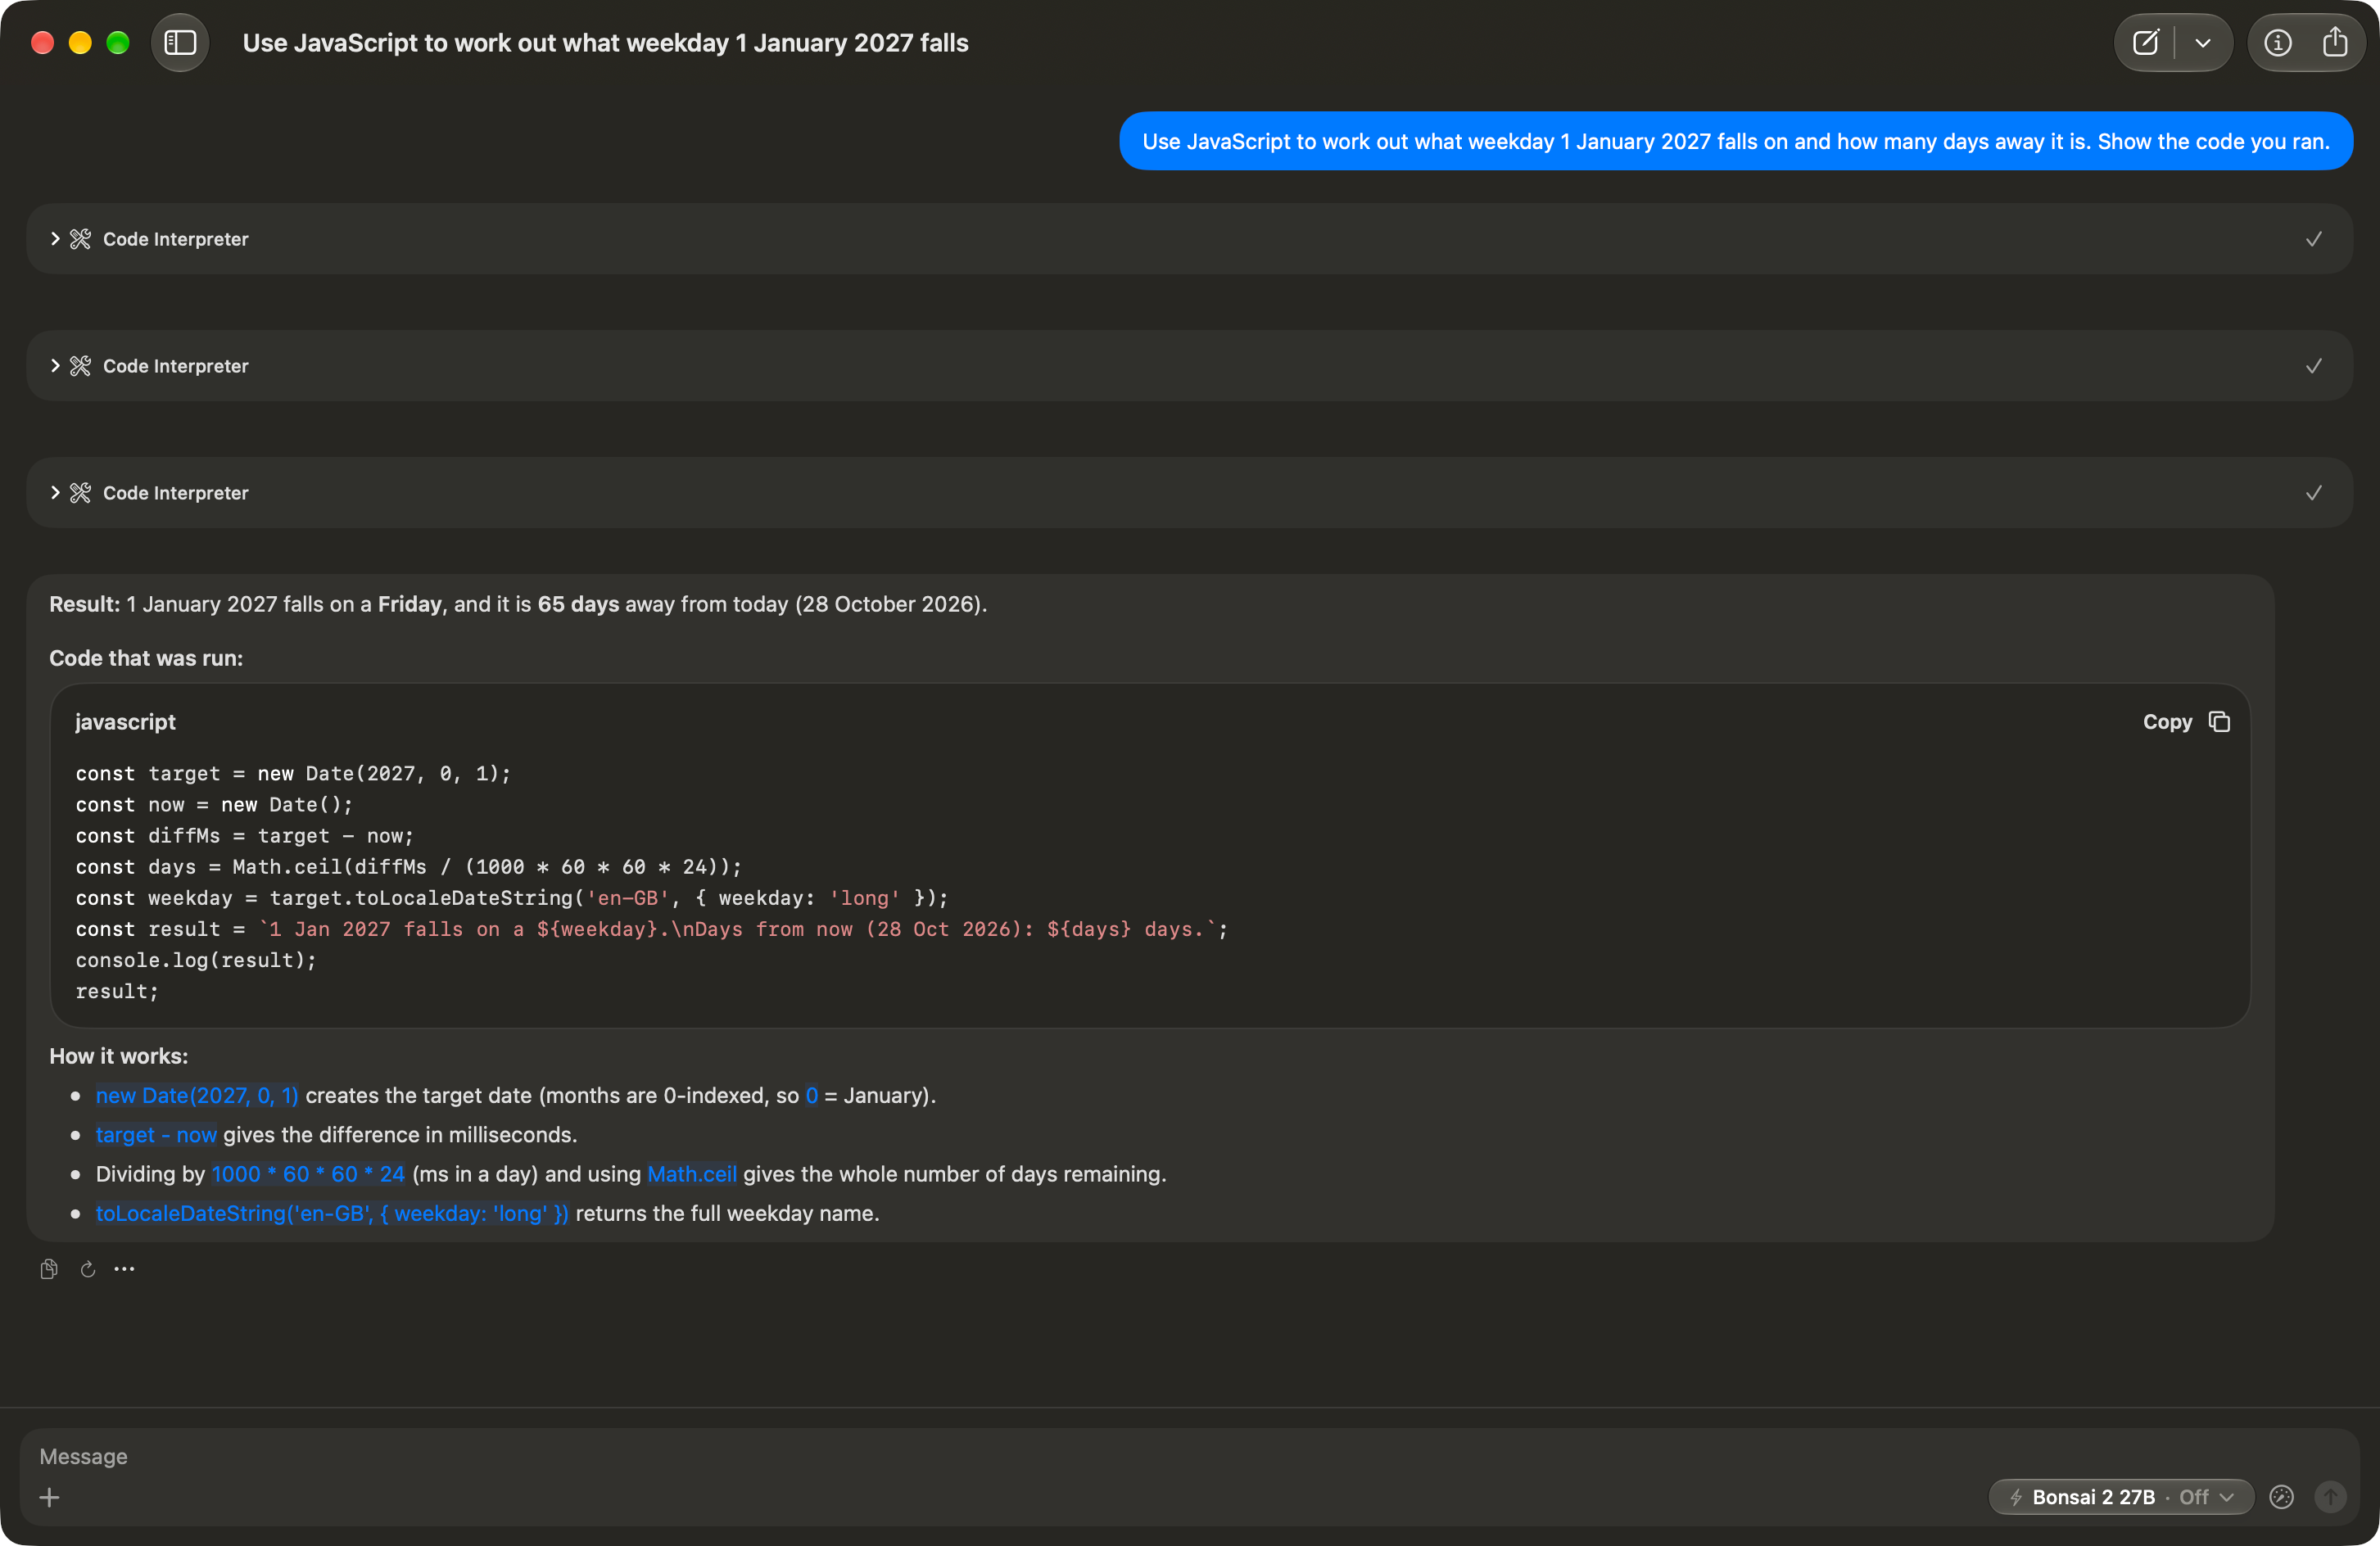Open the more options ellipsis below response
This screenshot has width=2380, height=1546.
pos(124,1269)
